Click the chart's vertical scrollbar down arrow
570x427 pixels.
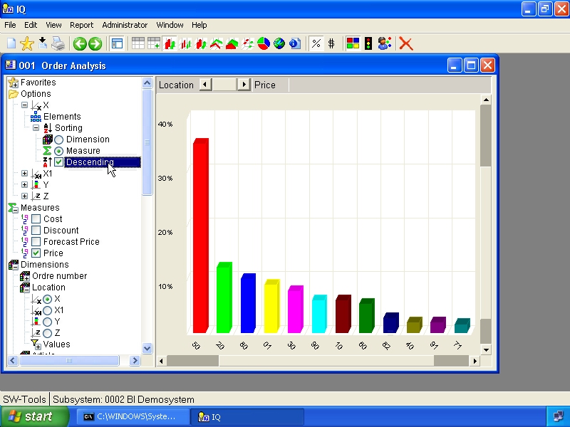pyautogui.click(x=486, y=350)
